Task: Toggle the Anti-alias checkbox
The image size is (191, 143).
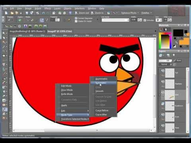Action: pyautogui.click(x=145, y=20)
